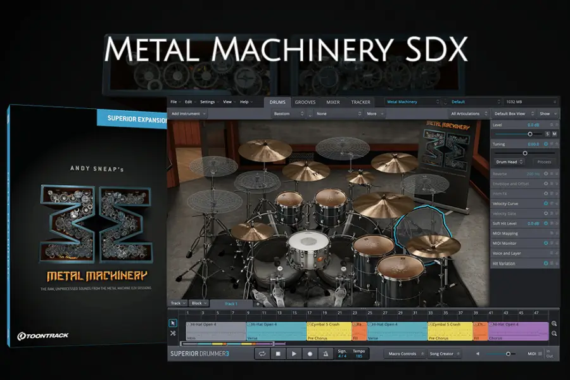Click the Record button in the transport
Screen dimensions: 570x380
coord(310,353)
